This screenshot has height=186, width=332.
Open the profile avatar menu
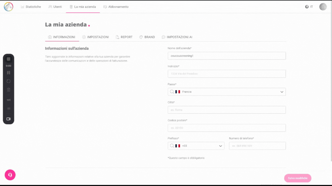click(x=323, y=7)
